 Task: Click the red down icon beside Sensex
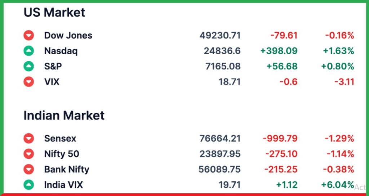click(28, 139)
